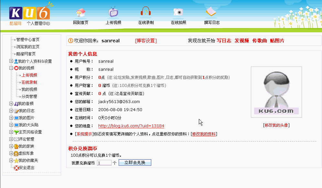Click the monitor icon beside 我的图片
This screenshot has height=188, width=322.
click(16, 118)
